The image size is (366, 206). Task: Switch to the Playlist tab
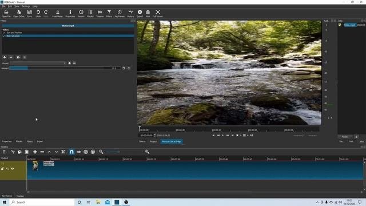tap(19, 141)
